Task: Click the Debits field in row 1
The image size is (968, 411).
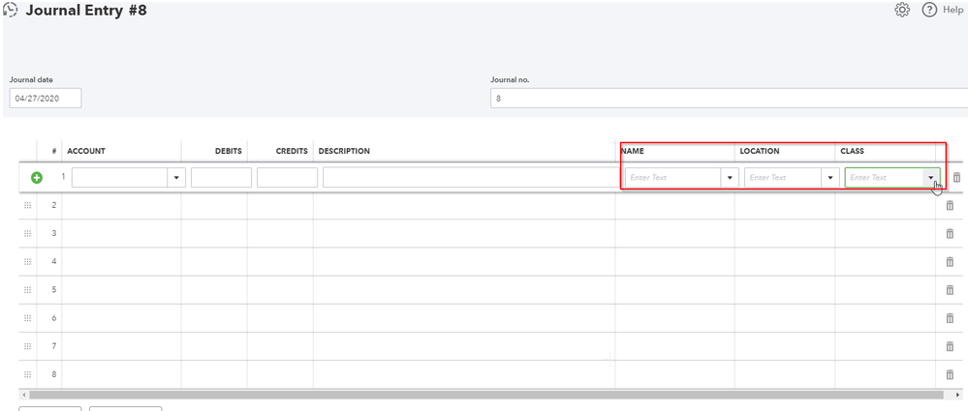Action: tap(221, 178)
